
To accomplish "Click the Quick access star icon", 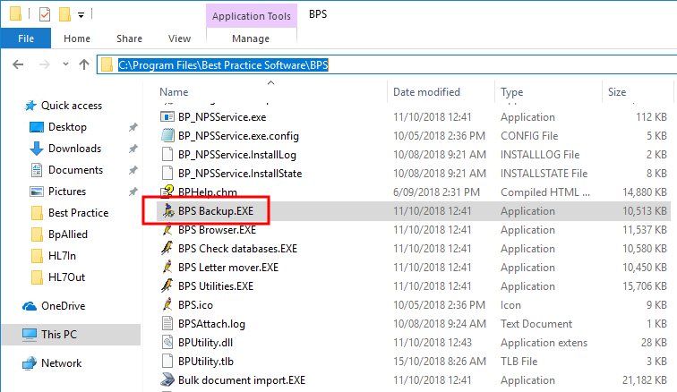I will pos(30,106).
